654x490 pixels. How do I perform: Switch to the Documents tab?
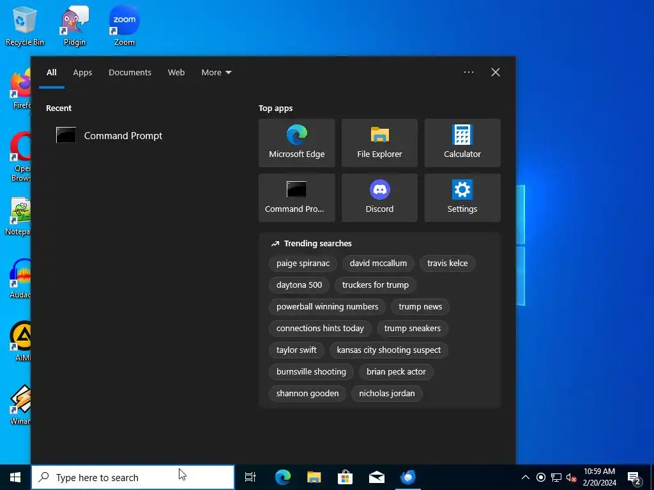130,73
